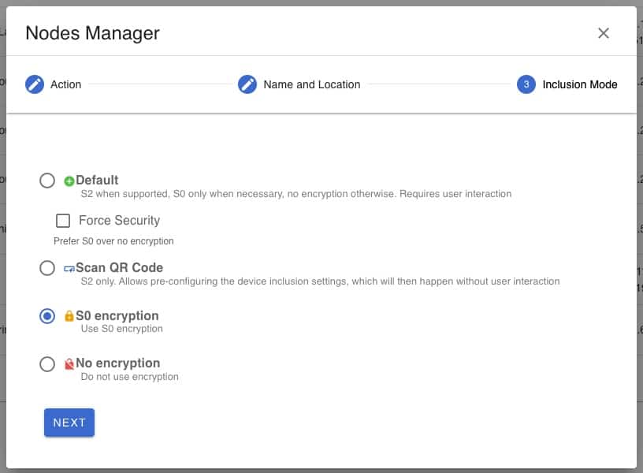The width and height of the screenshot is (643, 473).
Task: Open the Inclusion Mode step label
Action: pos(580,84)
